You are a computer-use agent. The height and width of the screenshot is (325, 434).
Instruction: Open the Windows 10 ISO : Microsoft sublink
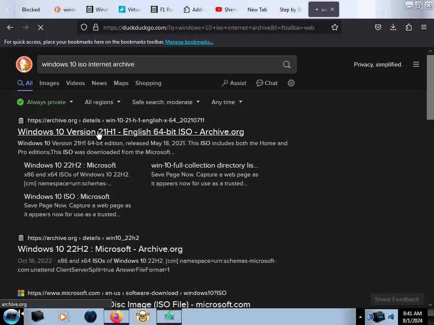point(67,196)
